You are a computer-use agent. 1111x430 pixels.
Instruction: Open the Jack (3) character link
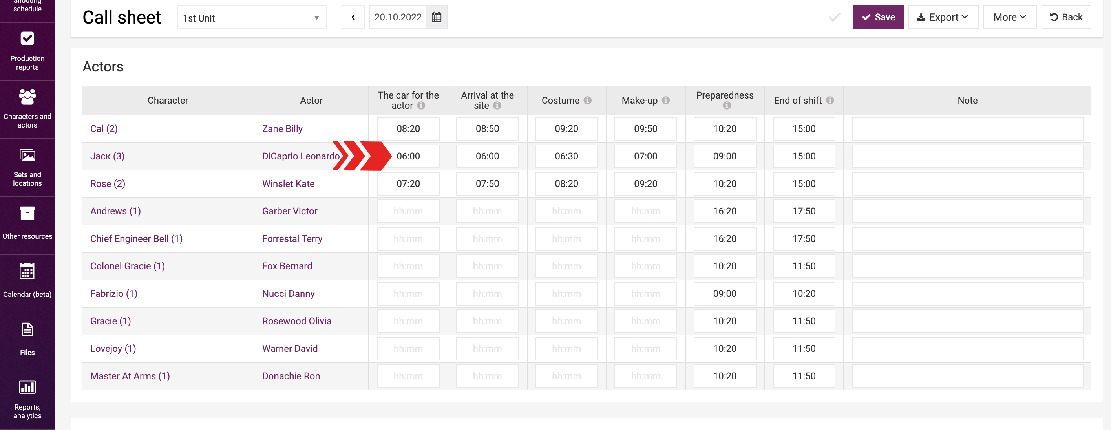(x=108, y=156)
